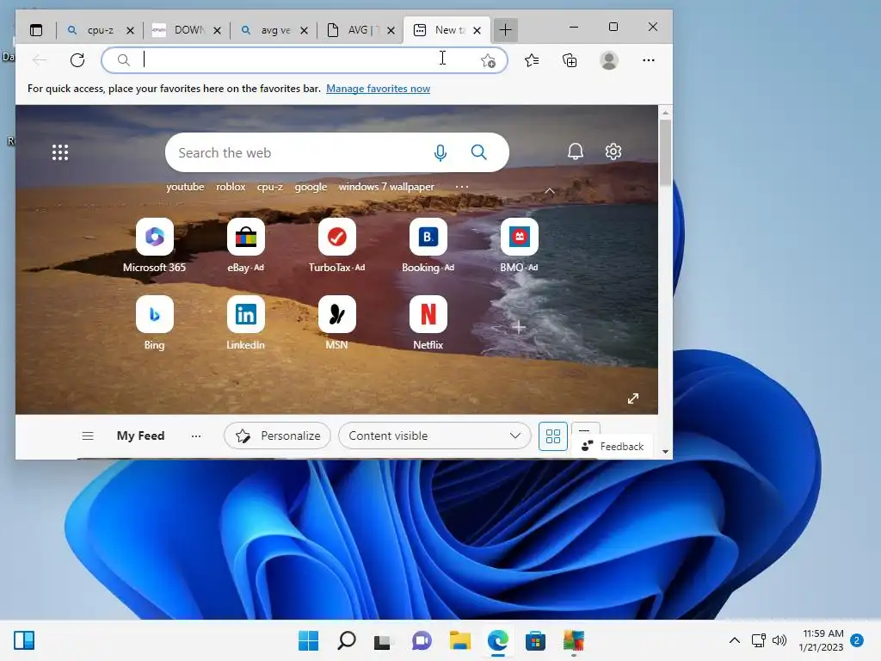
Task: Add a new quick link site
Action: (x=519, y=327)
